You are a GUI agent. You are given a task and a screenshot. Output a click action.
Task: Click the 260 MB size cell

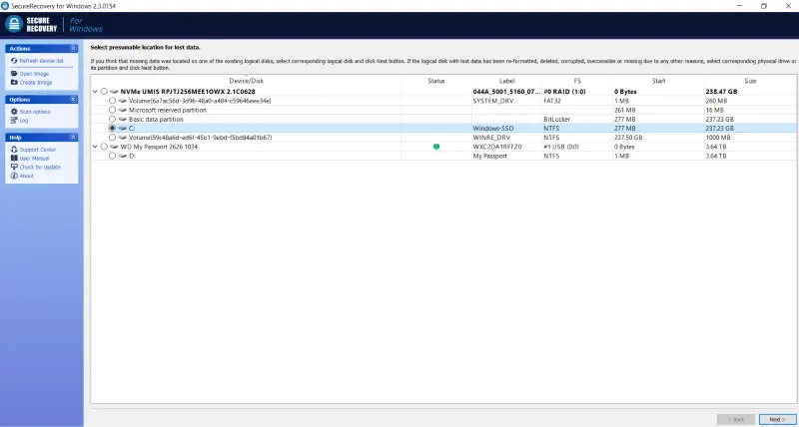point(716,101)
